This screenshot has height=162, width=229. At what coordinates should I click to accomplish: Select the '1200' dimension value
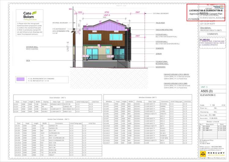[x=80, y=12]
